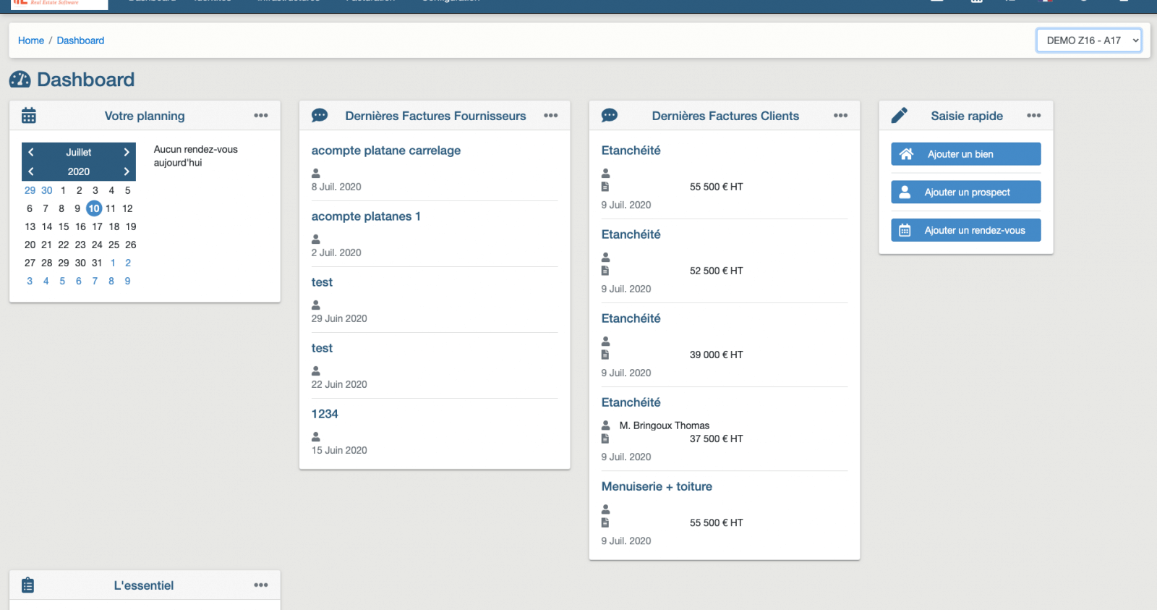Click the speech bubble icon beside Dernières Factures Clients
The image size is (1157, 610).
pyautogui.click(x=610, y=116)
